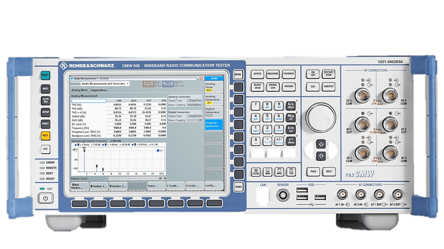This screenshot has height=249, width=444.
Task: Push the SETUP hardware key
Action: 45,112
